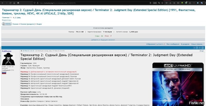Viewport: 206px width, 106px height.
Task: Open the tracking protection shield icon
Action: point(35,3)
